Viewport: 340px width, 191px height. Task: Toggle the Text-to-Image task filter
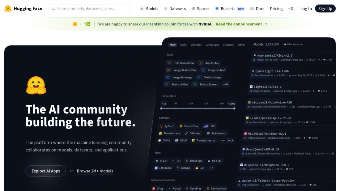pos(209,77)
